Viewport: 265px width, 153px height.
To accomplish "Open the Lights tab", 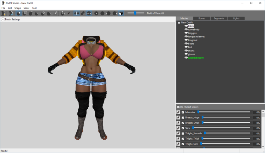I will coord(236,18).
